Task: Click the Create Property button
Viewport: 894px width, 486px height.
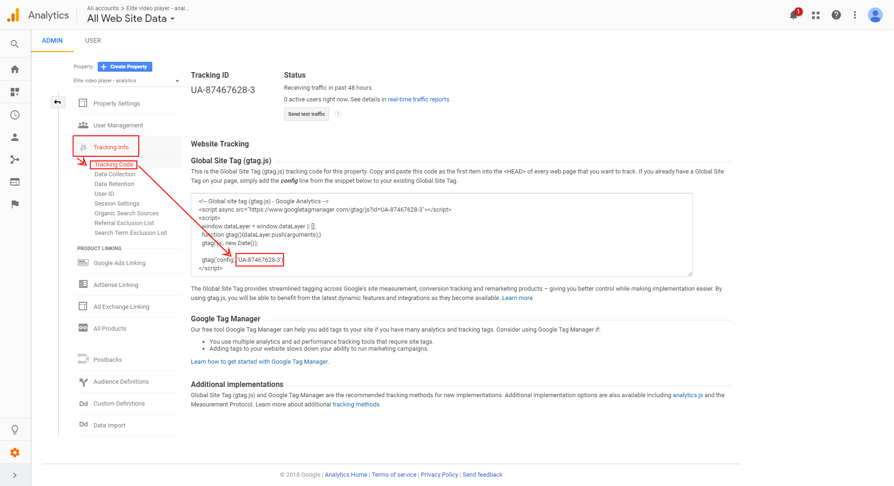Action: pyautogui.click(x=125, y=67)
